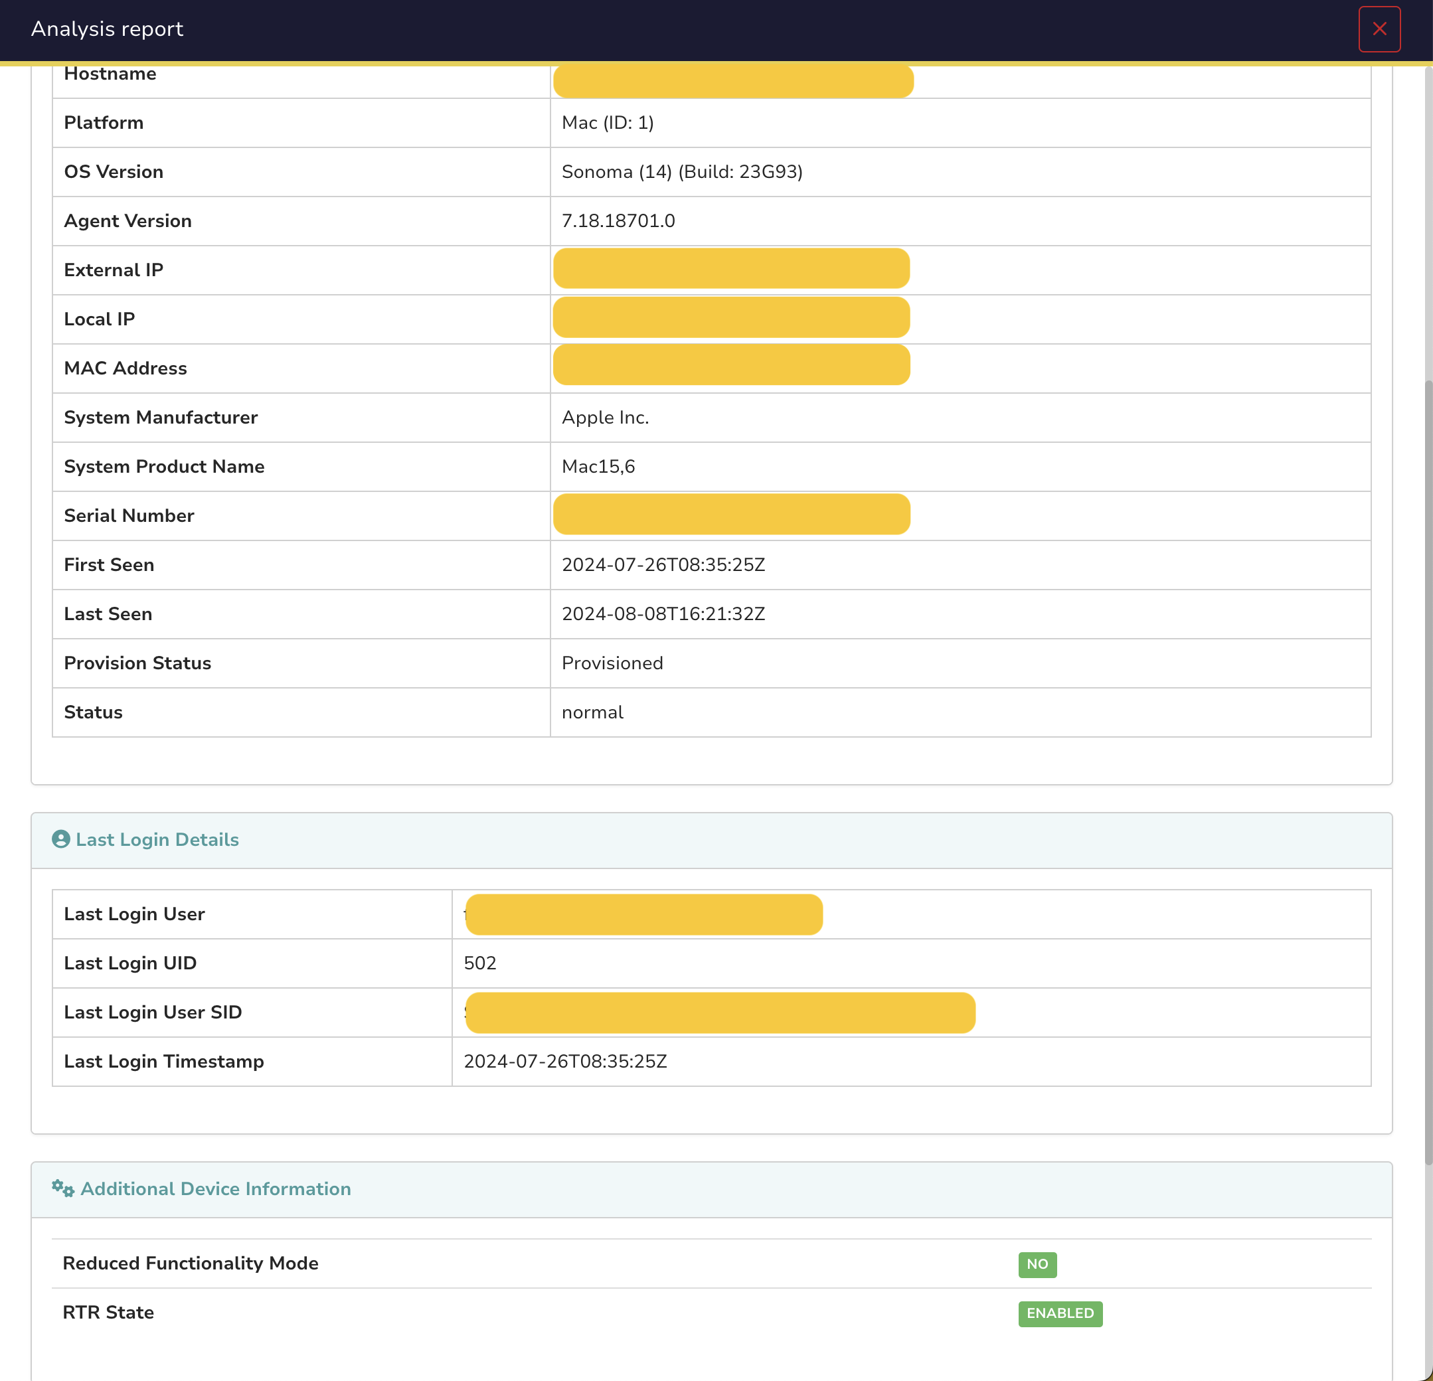Click the First Seen row label

(109, 564)
